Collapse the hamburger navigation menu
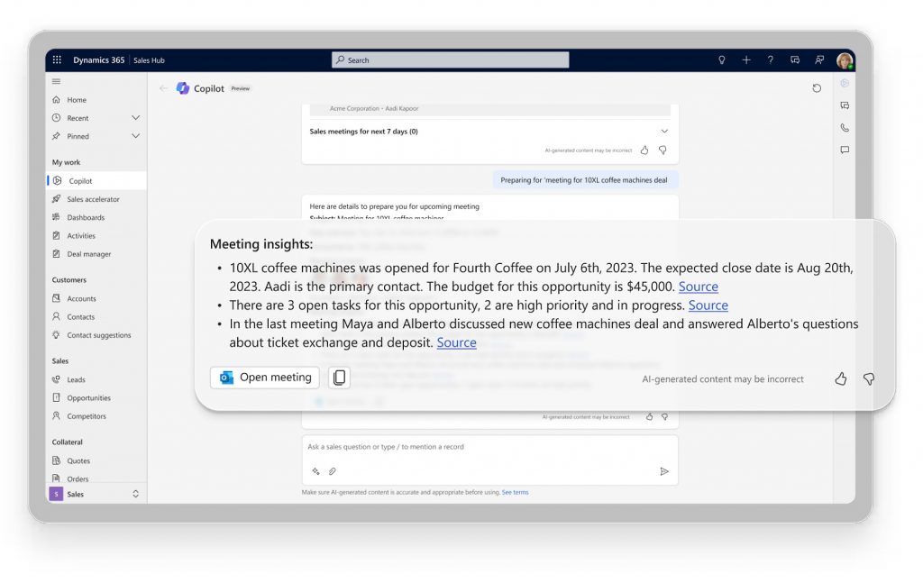Viewport: 923px width, 583px height. [x=57, y=81]
